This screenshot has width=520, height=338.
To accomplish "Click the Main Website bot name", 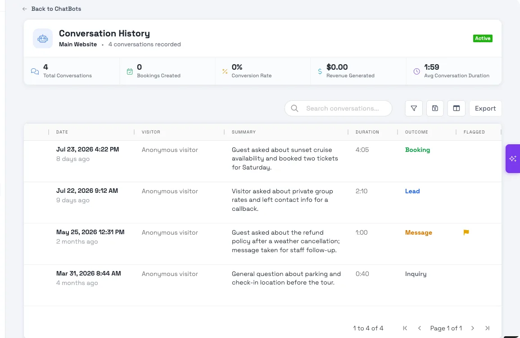I will [78, 44].
